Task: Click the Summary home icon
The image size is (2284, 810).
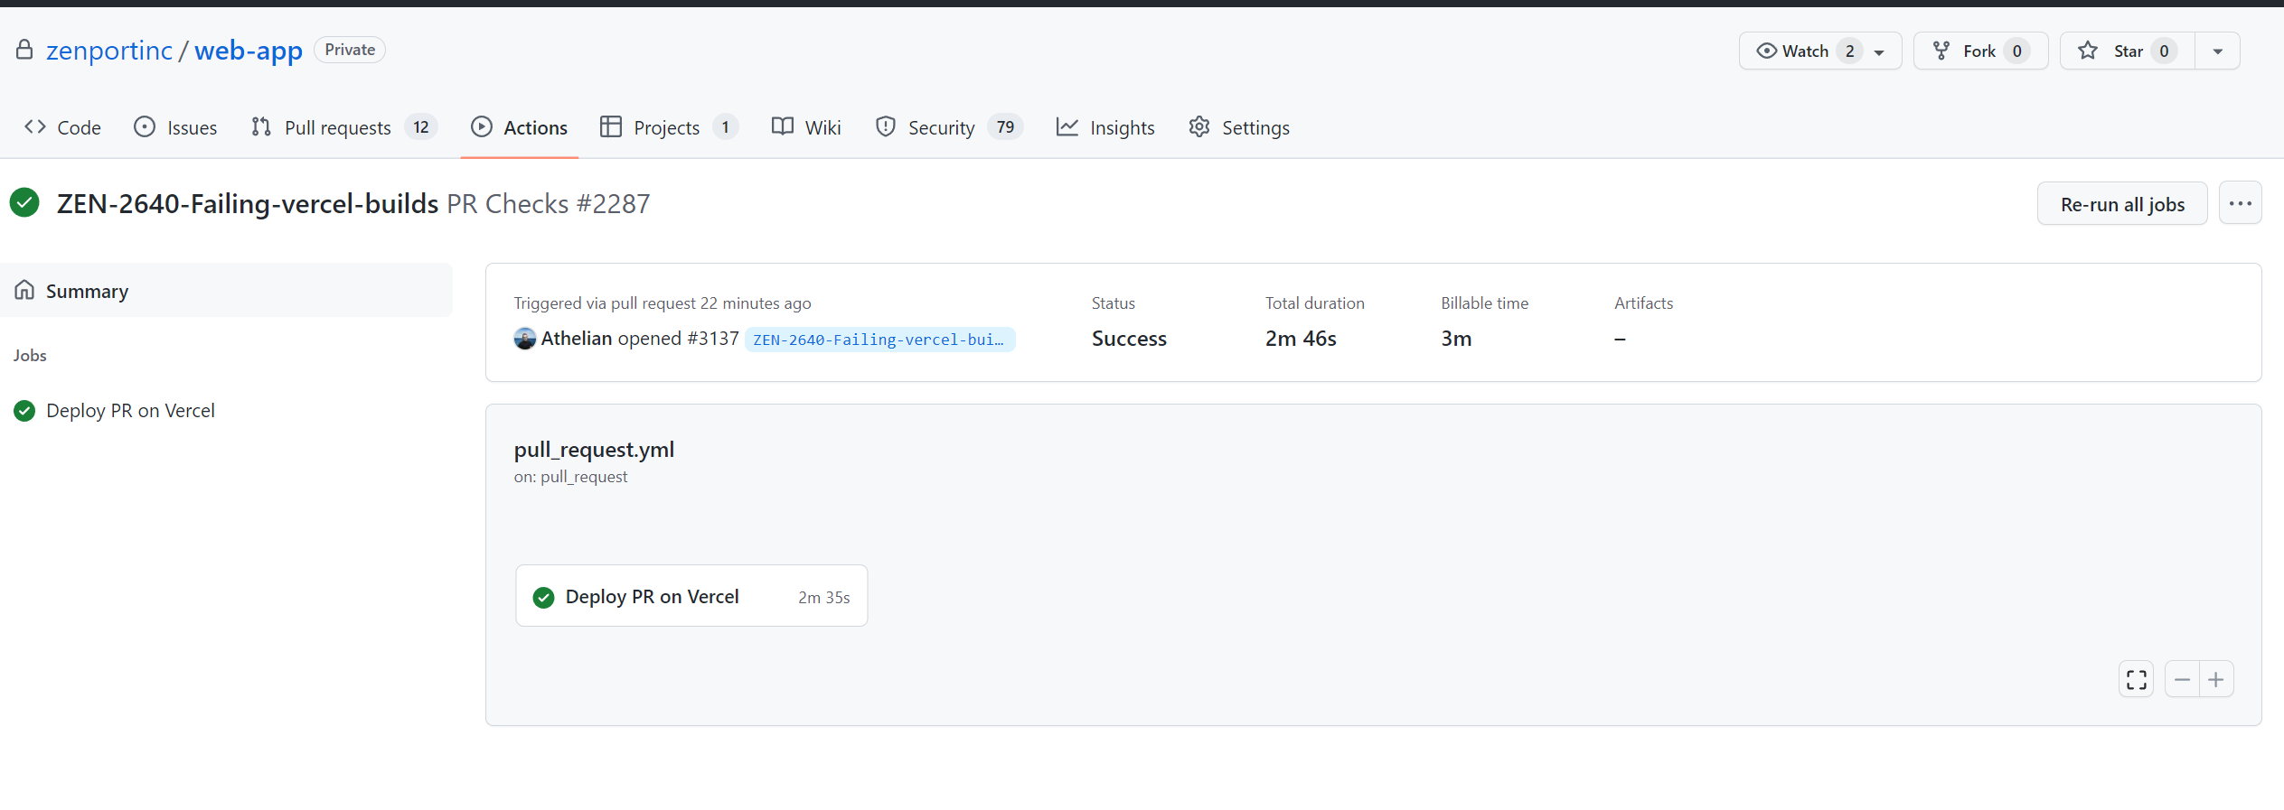Action: click(24, 290)
